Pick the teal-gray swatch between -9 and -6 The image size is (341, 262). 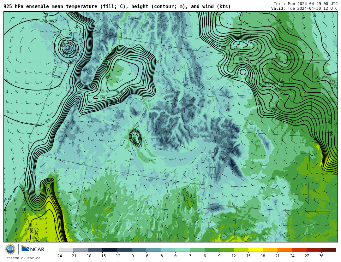(x=139, y=250)
